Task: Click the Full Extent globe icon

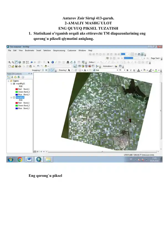Action: (20, 62)
